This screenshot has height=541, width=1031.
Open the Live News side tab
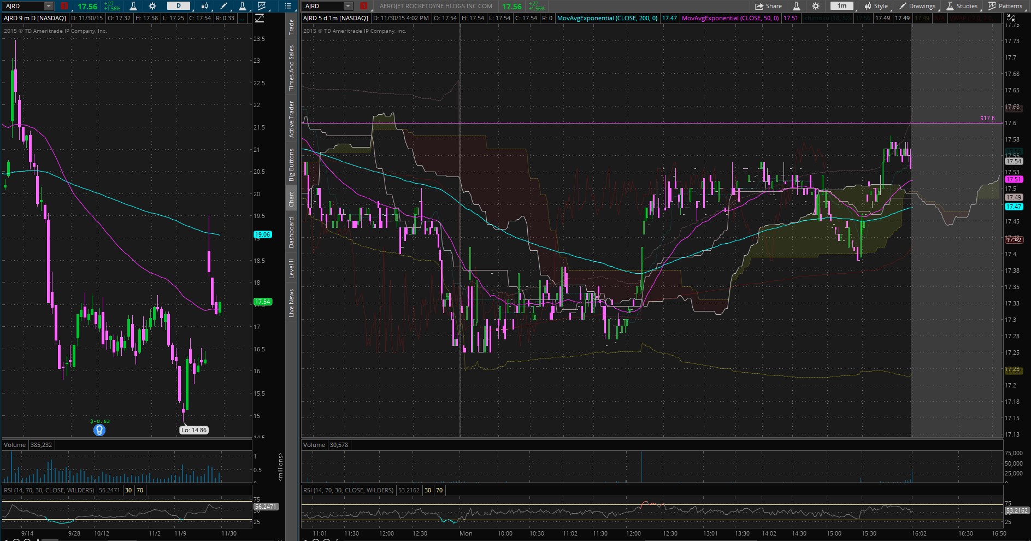pos(291,304)
